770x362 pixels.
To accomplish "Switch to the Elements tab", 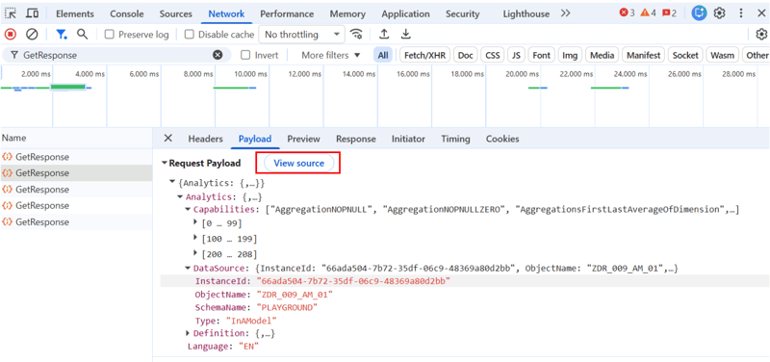I will [75, 13].
